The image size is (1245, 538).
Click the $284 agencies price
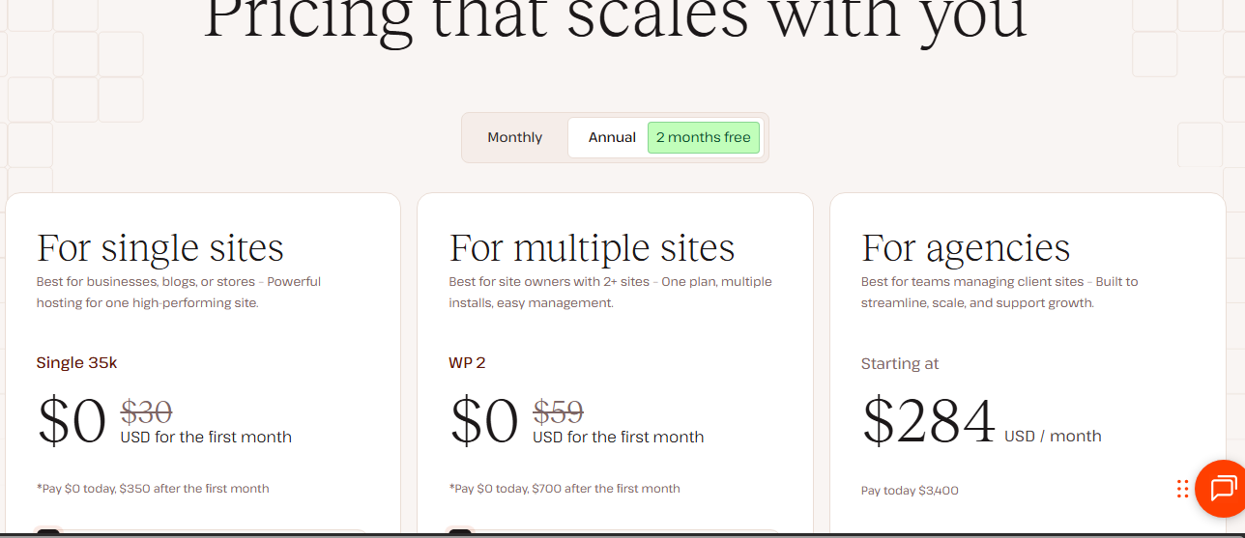pyautogui.click(x=928, y=421)
